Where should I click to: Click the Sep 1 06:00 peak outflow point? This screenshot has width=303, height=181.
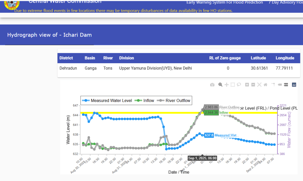202,110
